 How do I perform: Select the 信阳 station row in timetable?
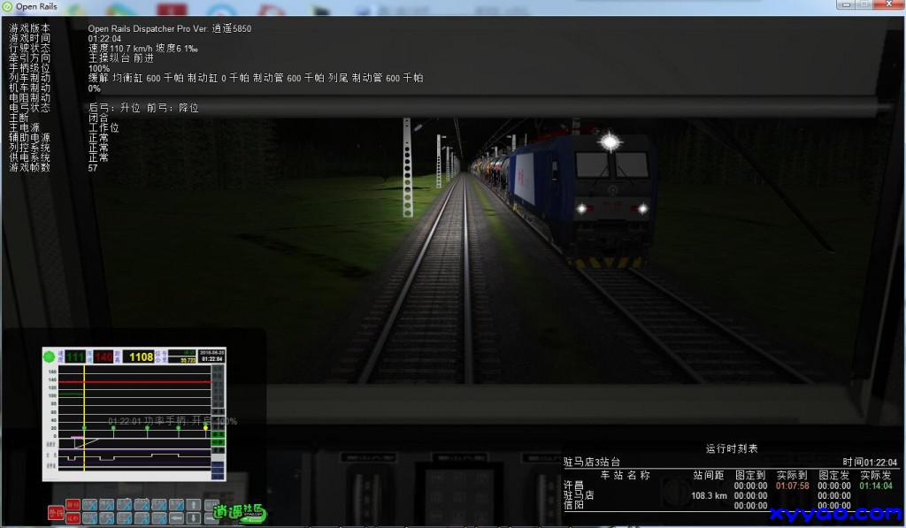tap(573, 506)
